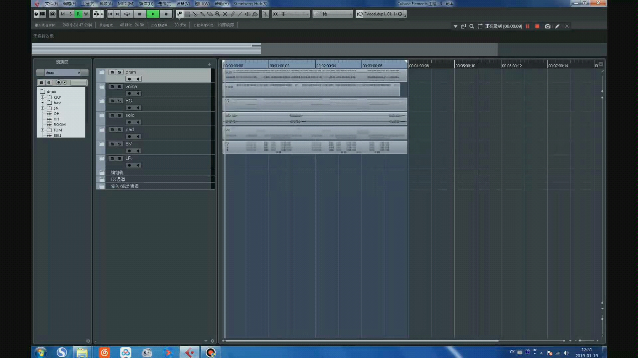Screen dimensions: 638x358
Task: Select the Split scissors tool
Action: click(x=195, y=14)
